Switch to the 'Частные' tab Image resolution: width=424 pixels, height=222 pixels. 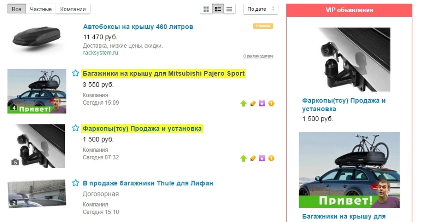click(x=41, y=9)
